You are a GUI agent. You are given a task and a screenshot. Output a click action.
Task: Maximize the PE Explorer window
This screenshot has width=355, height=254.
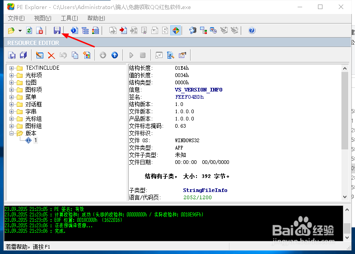[320, 7]
